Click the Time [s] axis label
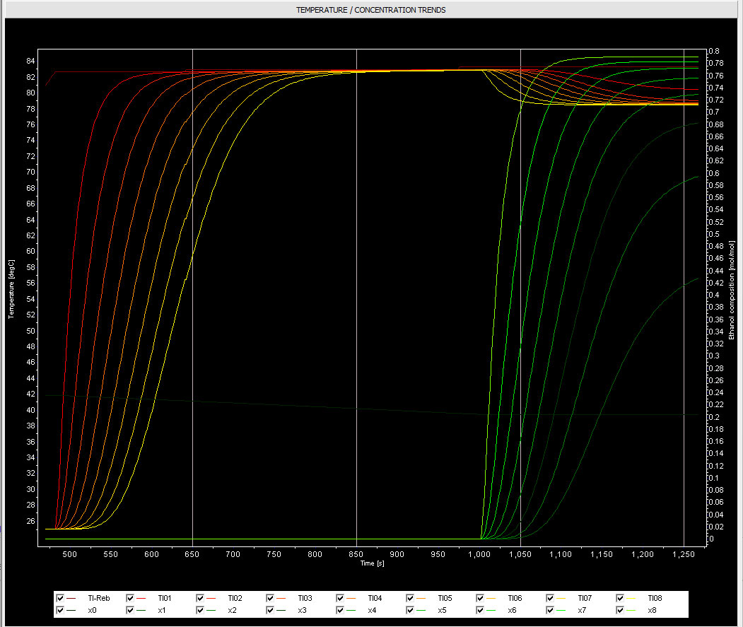This screenshot has height=627, width=743. tap(372, 563)
